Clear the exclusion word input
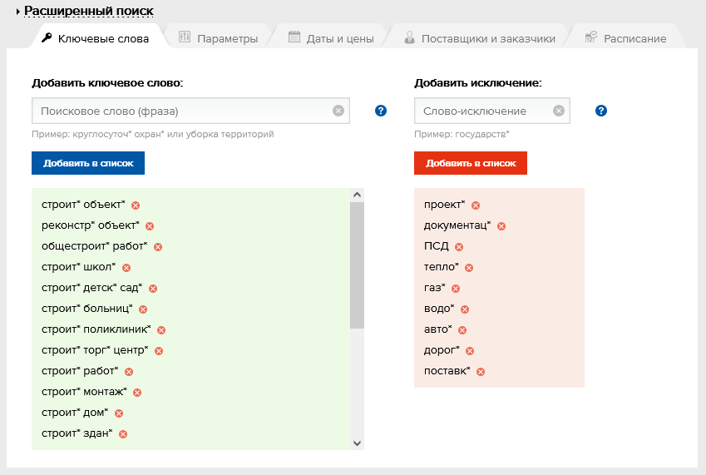Image resolution: width=706 pixels, height=475 pixels. [x=559, y=111]
